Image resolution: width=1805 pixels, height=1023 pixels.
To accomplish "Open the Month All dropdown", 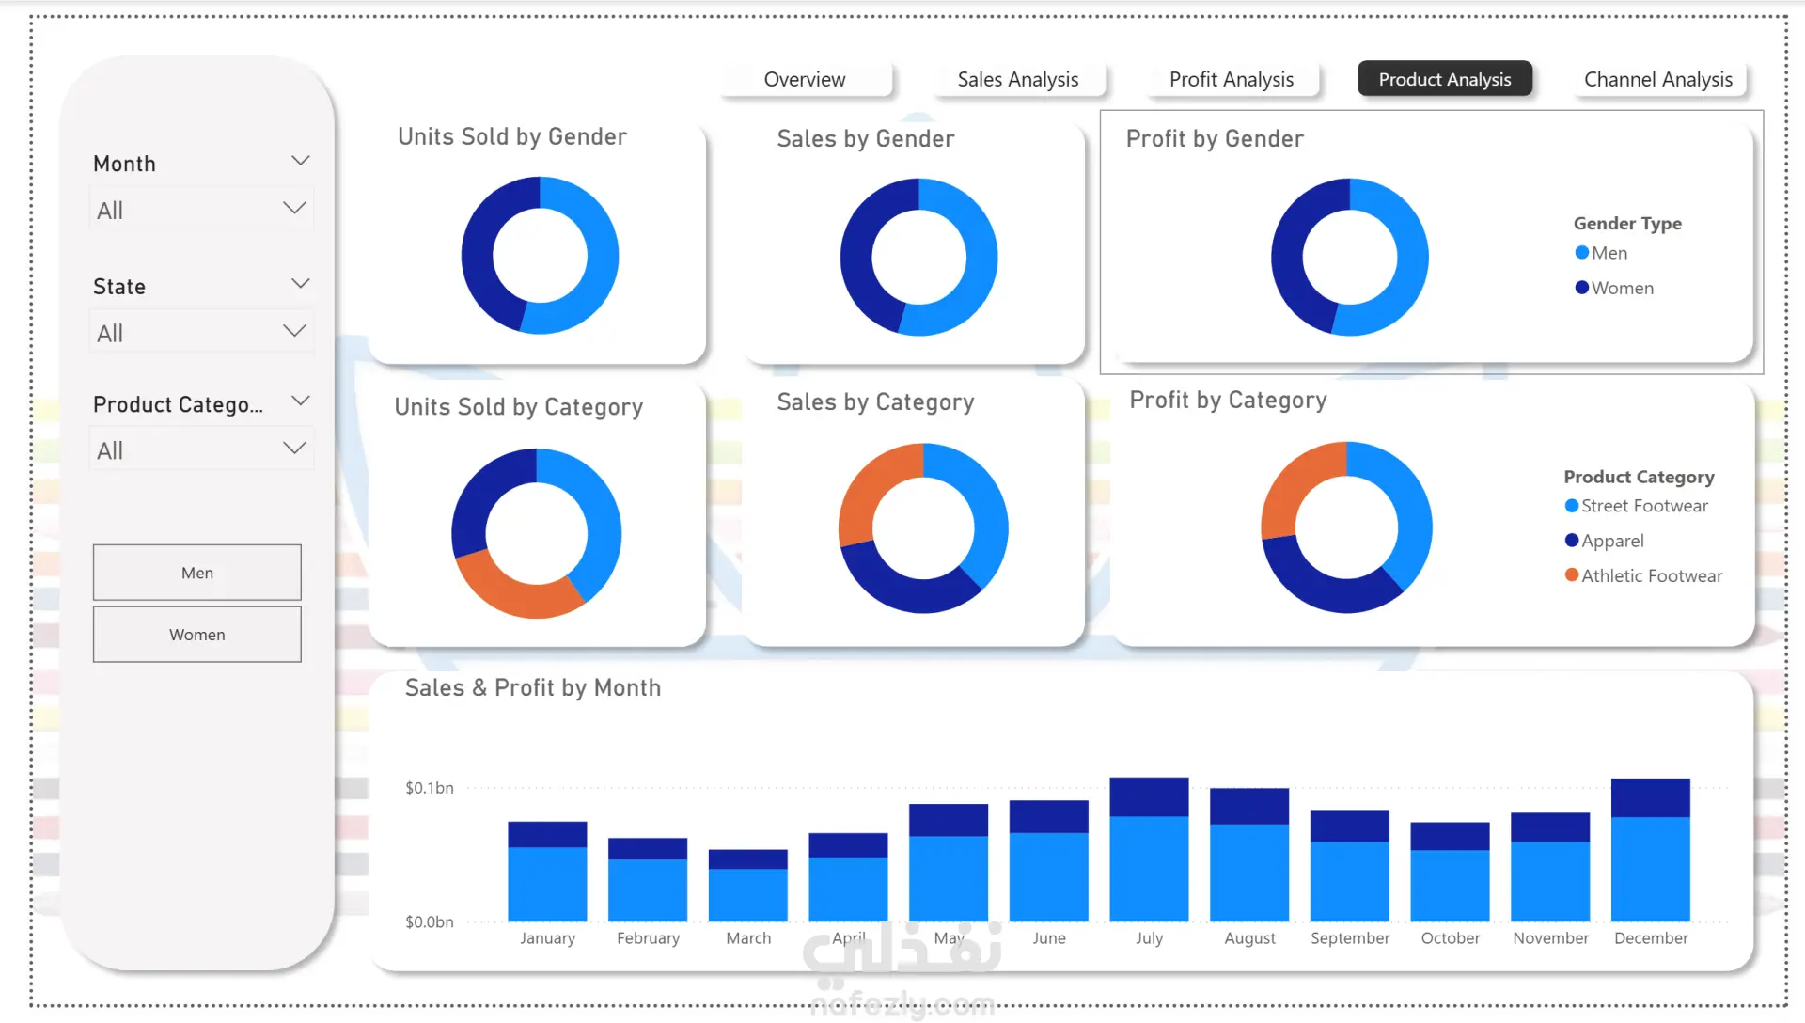I will [201, 210].
